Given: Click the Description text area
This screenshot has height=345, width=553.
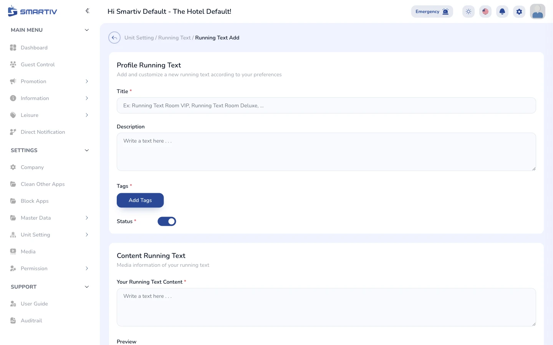Looking at the screenshot, I should pos(326,152).
